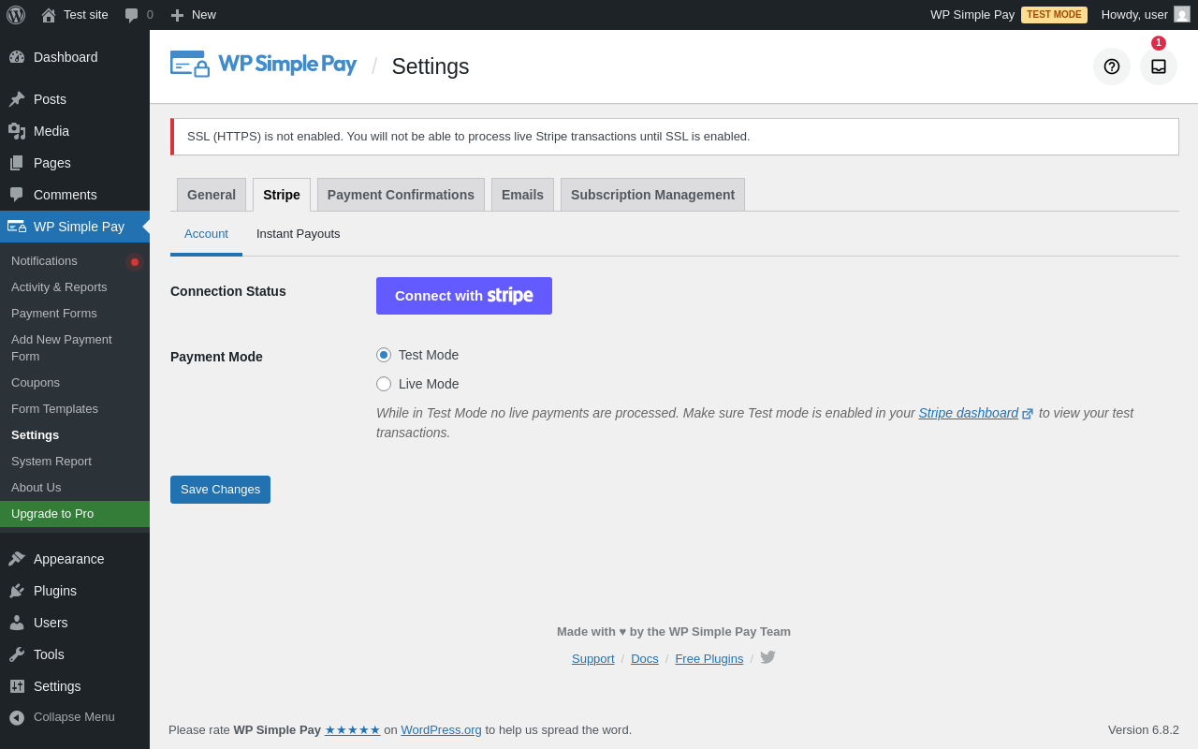Viewport: 1198px width, 749px height.
Task: Switch to the Payment Confirmations tab
Action: click(401, 195)
